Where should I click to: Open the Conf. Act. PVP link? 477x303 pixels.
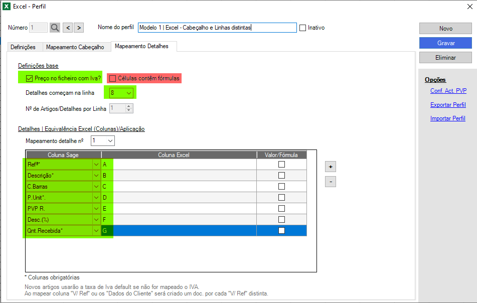click(x=448, y=91)
